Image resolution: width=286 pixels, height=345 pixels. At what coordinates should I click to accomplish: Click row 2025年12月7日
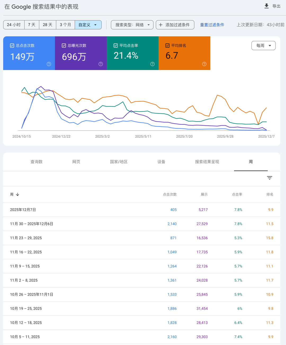pyautogui.click(x=142, y=210)
